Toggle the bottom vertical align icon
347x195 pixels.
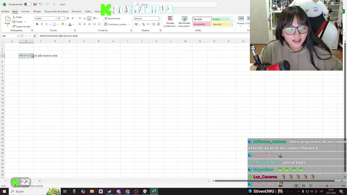(x=89, y=18)
